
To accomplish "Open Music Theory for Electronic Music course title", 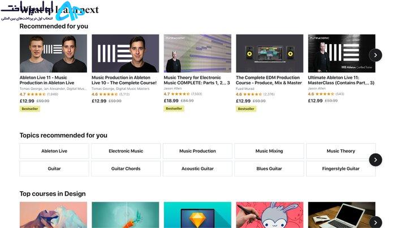I will 197,80.
